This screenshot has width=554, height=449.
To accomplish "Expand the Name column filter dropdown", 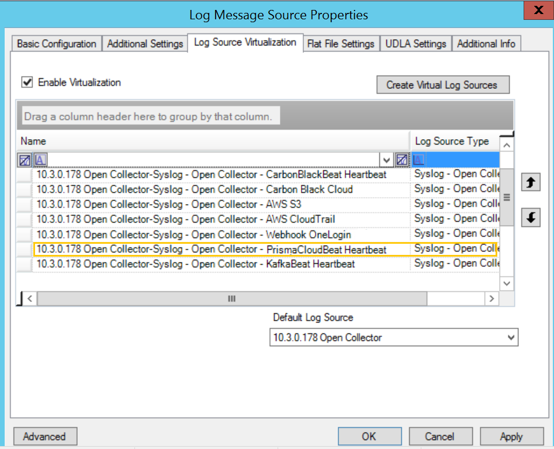I will click(x=386, y=160).
